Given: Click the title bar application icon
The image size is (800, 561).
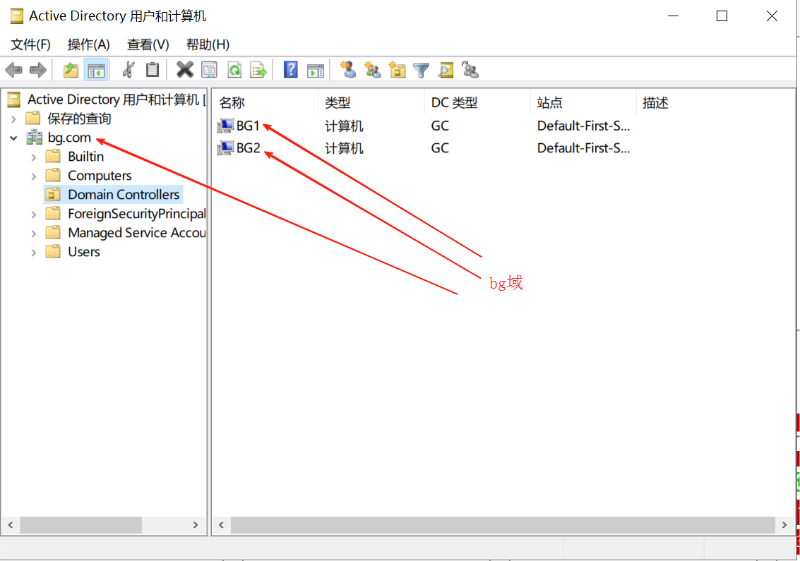Looking at the screenshot, I should click(x=17, y=16).
